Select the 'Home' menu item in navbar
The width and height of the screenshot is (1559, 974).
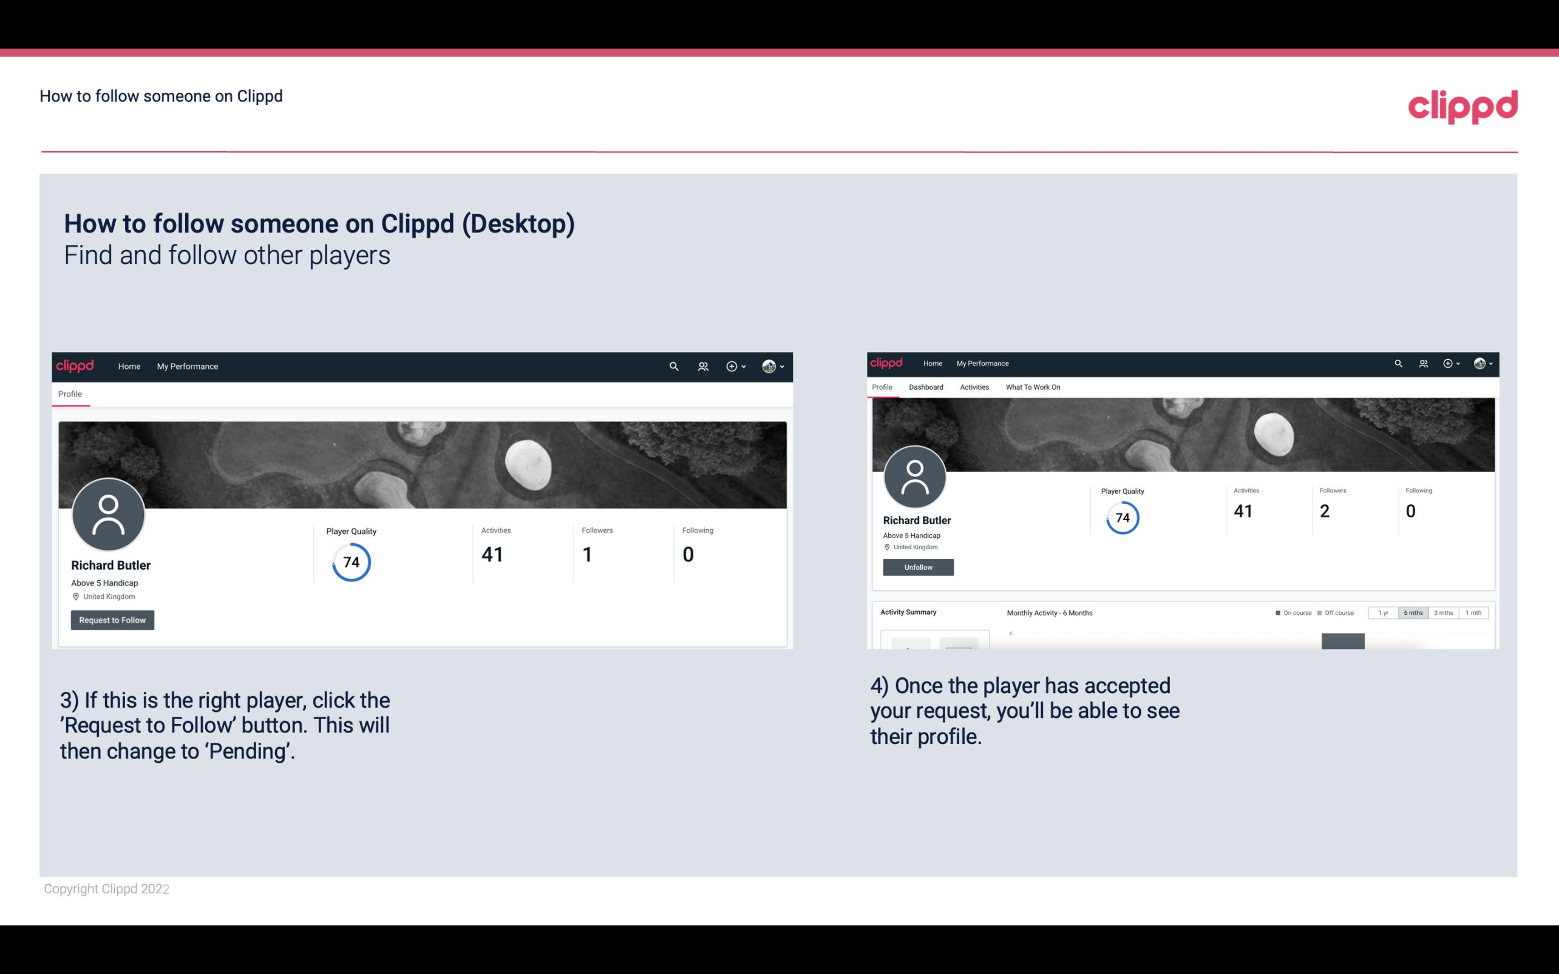pyautogui.click(x=129, y=366)
